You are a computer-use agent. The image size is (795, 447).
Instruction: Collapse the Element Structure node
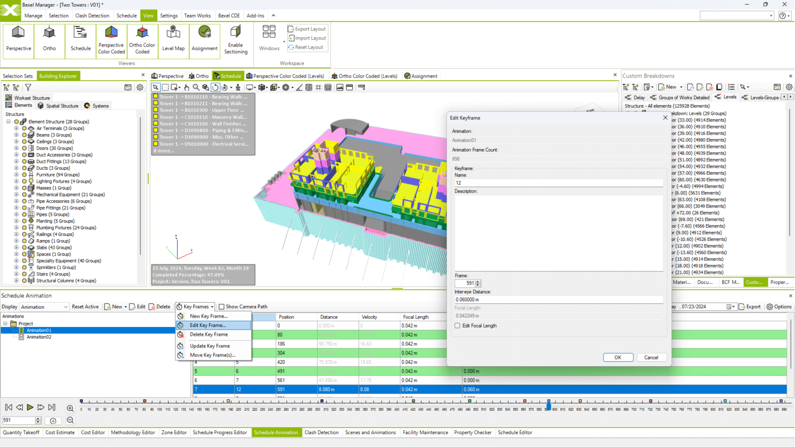[9, 122]
